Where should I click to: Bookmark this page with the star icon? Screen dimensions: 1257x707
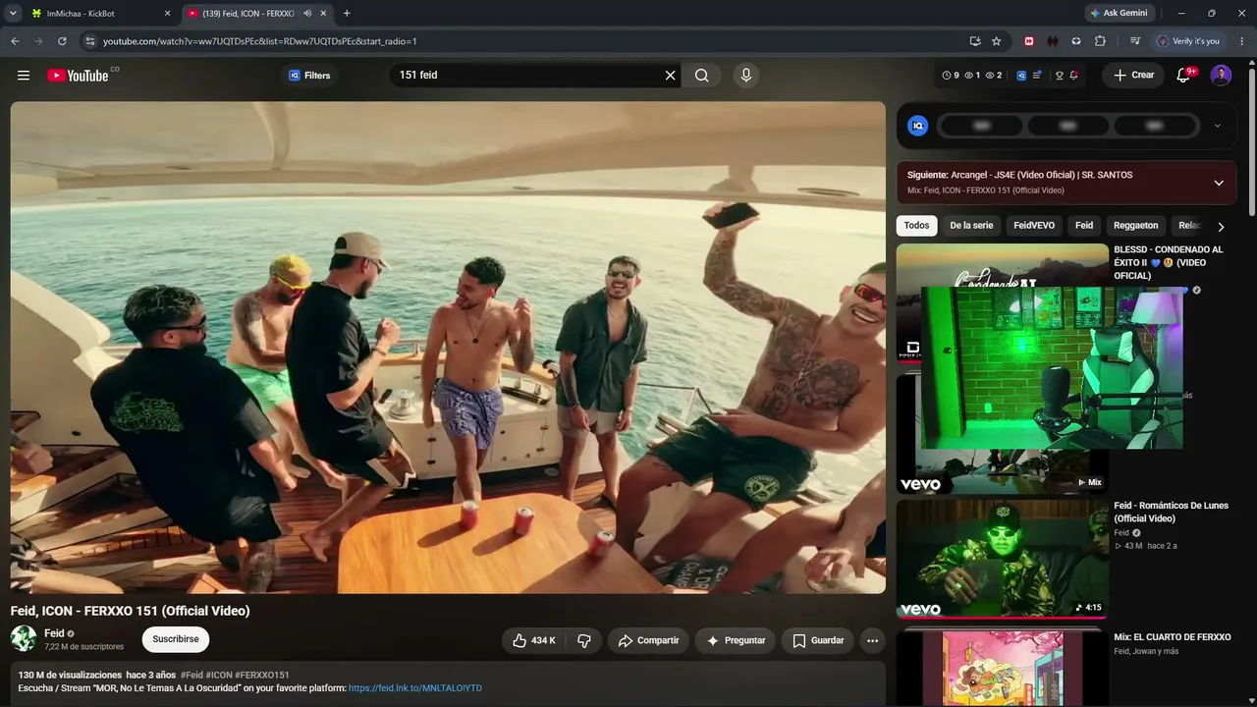pos(997,41)
